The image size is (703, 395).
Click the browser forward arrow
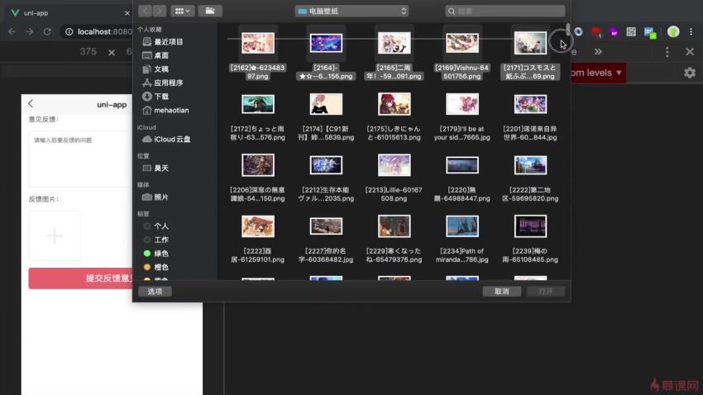pyautogui.click(x=30, y=31)
